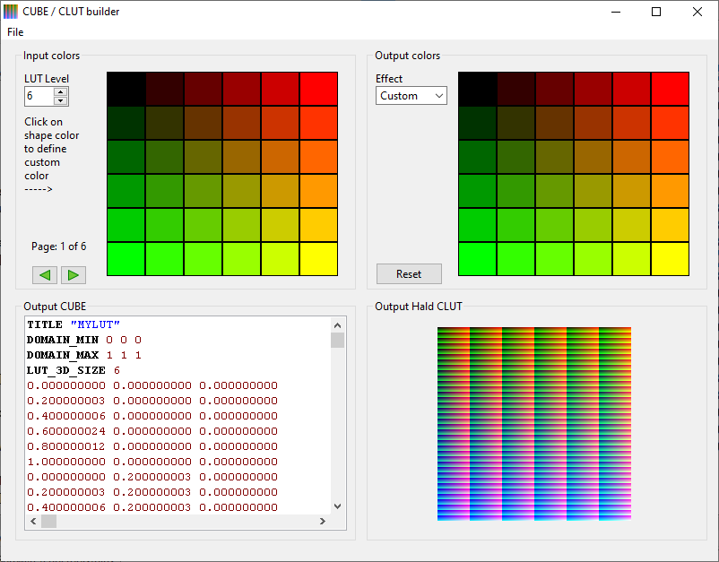Screen dimensions: 719x562
Task: Click the app icon in title bar
Action: coord(11,12)
